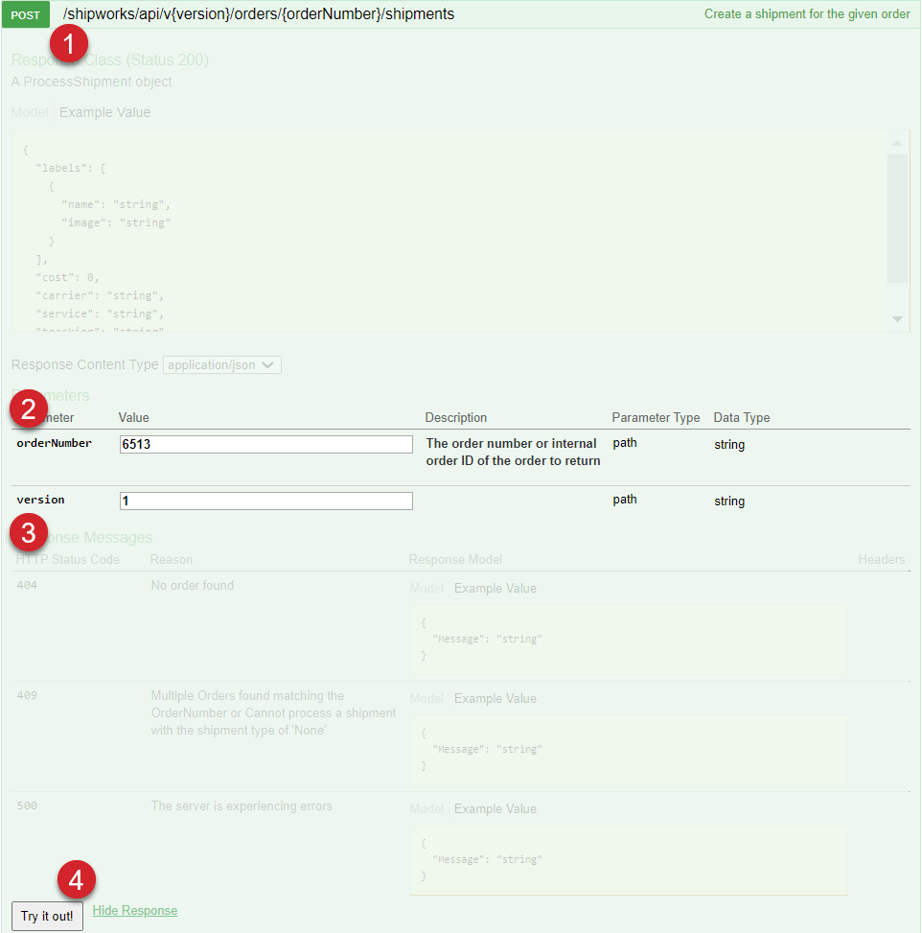Click the 404 response example JSON box
This screenshot has width=922, height=933.
pos(630,640)
